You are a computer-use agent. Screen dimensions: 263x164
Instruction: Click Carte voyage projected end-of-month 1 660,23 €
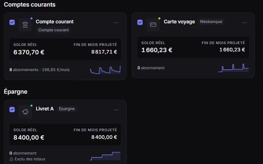coord(232,50)
